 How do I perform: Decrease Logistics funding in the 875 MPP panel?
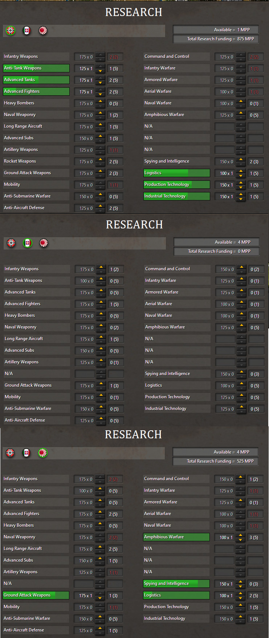click(x=241, y=176)
